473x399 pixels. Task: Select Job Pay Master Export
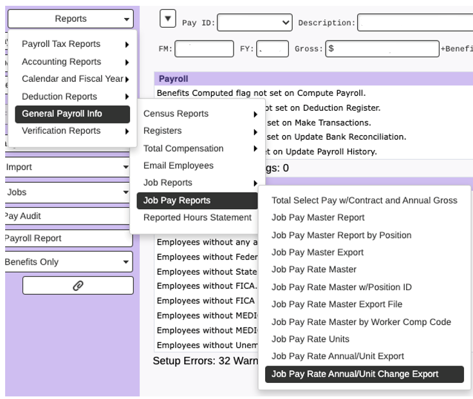pyautogui.click(x=364, y=252)
